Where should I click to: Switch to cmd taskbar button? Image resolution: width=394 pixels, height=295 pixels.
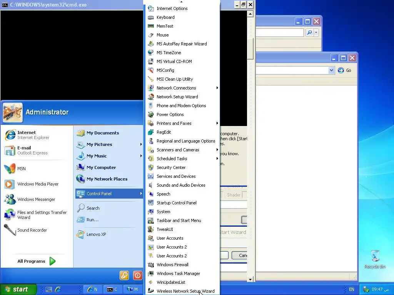pyautogui.click(x=112, y=289)
